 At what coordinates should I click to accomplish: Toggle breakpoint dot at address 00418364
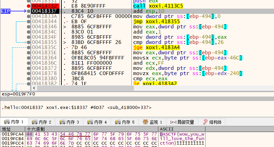(28, 58)
